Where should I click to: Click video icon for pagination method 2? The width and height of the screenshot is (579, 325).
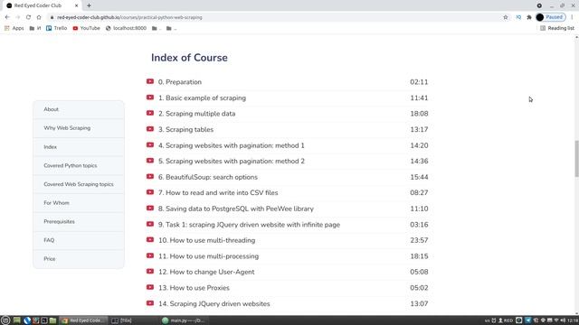tap(150, 161)
